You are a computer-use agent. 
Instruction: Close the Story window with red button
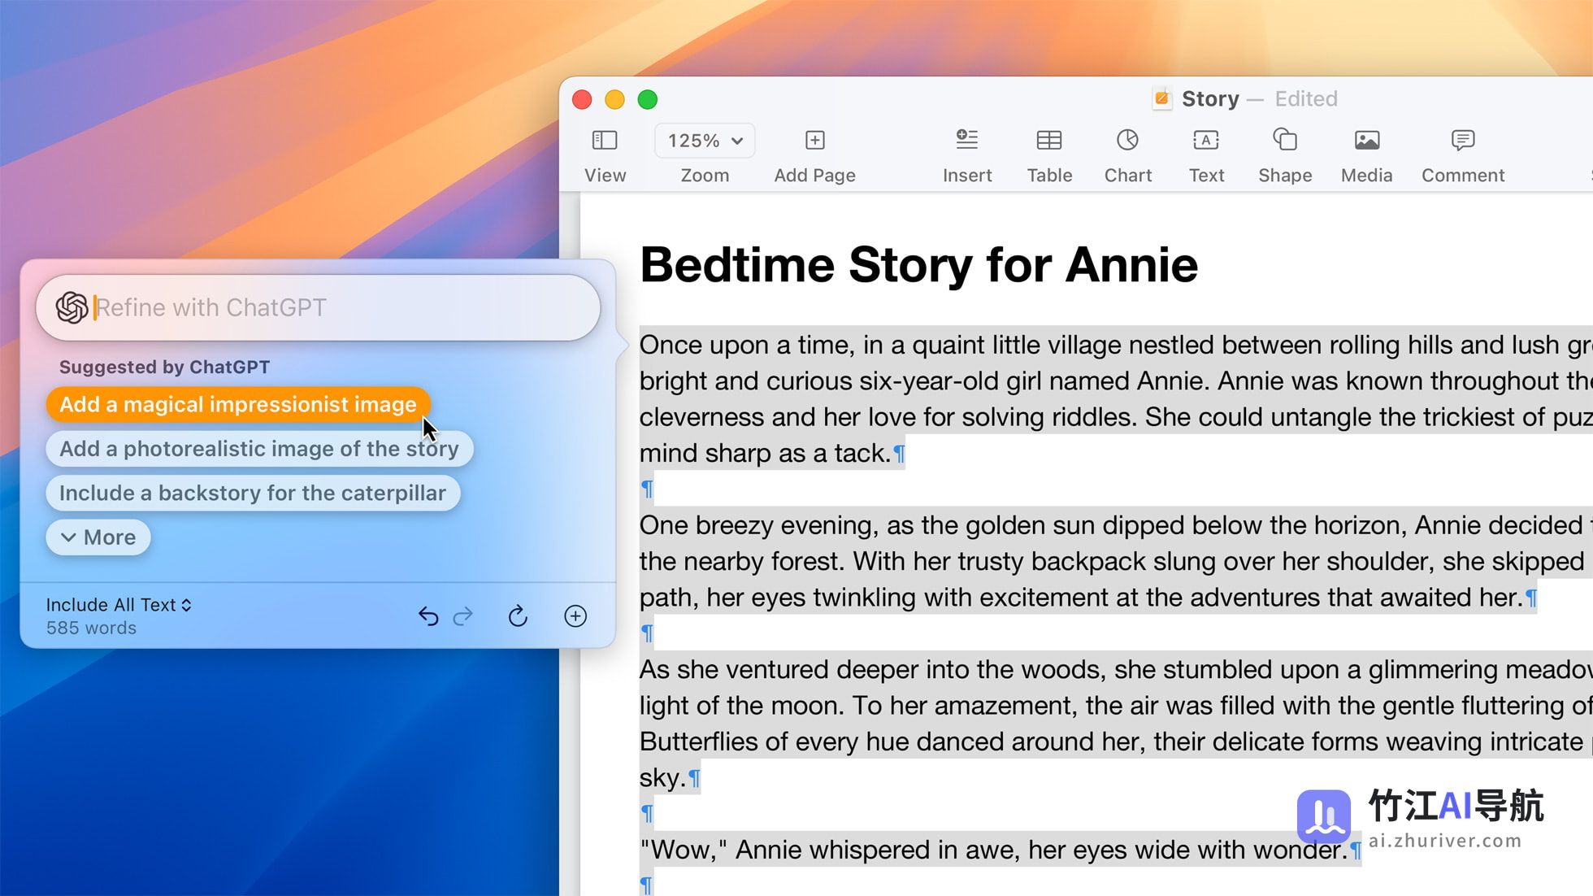pyautogui.click(x=582, y=99)
